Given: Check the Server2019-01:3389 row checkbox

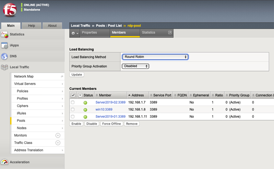Looking at the screenshot, I should click(73, 116).
